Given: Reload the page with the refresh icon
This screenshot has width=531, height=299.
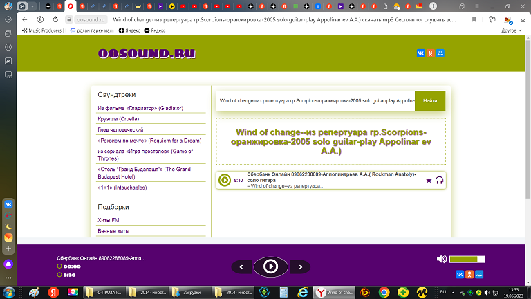Looking at the screenshot, I should (x=55, y=19).
